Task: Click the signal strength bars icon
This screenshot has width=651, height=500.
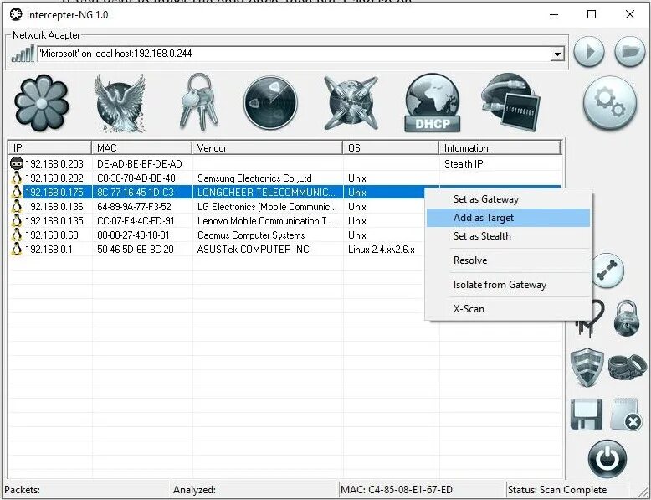Action: pyautogui.click(x=23, y=54)
